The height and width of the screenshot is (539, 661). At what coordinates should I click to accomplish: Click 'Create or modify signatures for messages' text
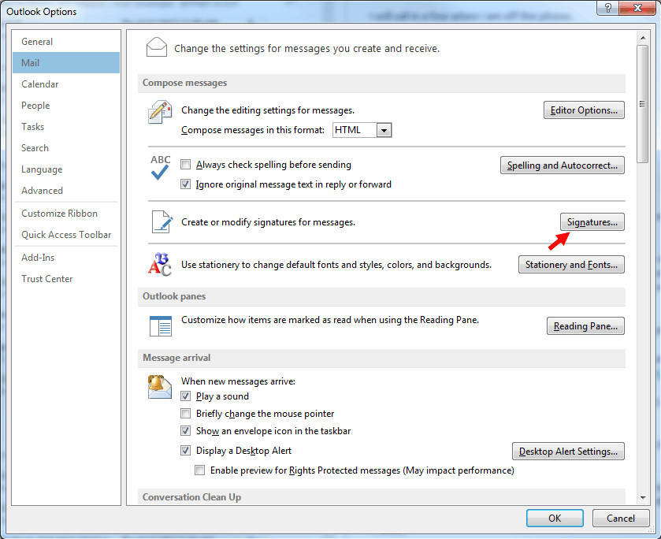tap(268, 222)
